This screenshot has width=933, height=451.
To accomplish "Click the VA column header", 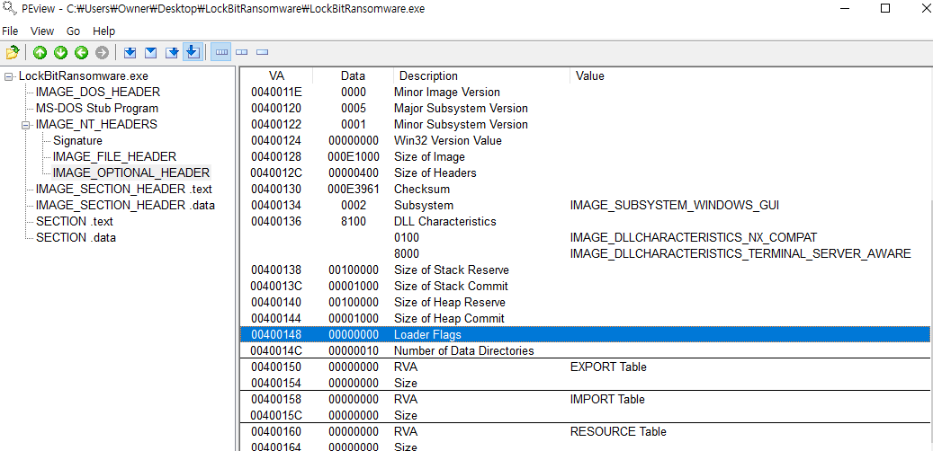I will point(276,76).
